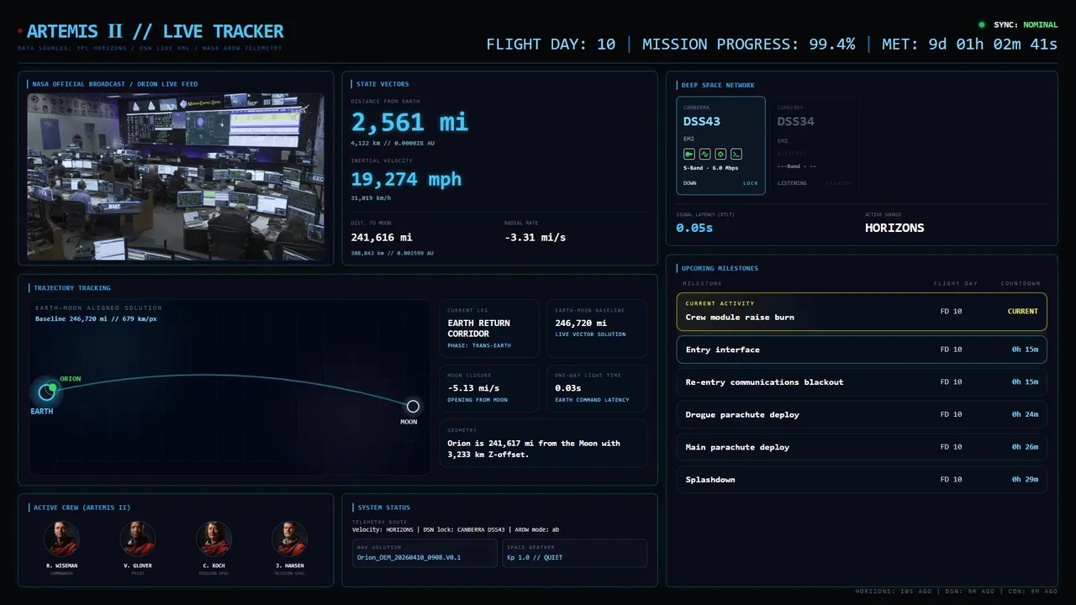1076x605 pixels.
Task: Select the Entry interface milestone row
Action: (x=862, y=350)
